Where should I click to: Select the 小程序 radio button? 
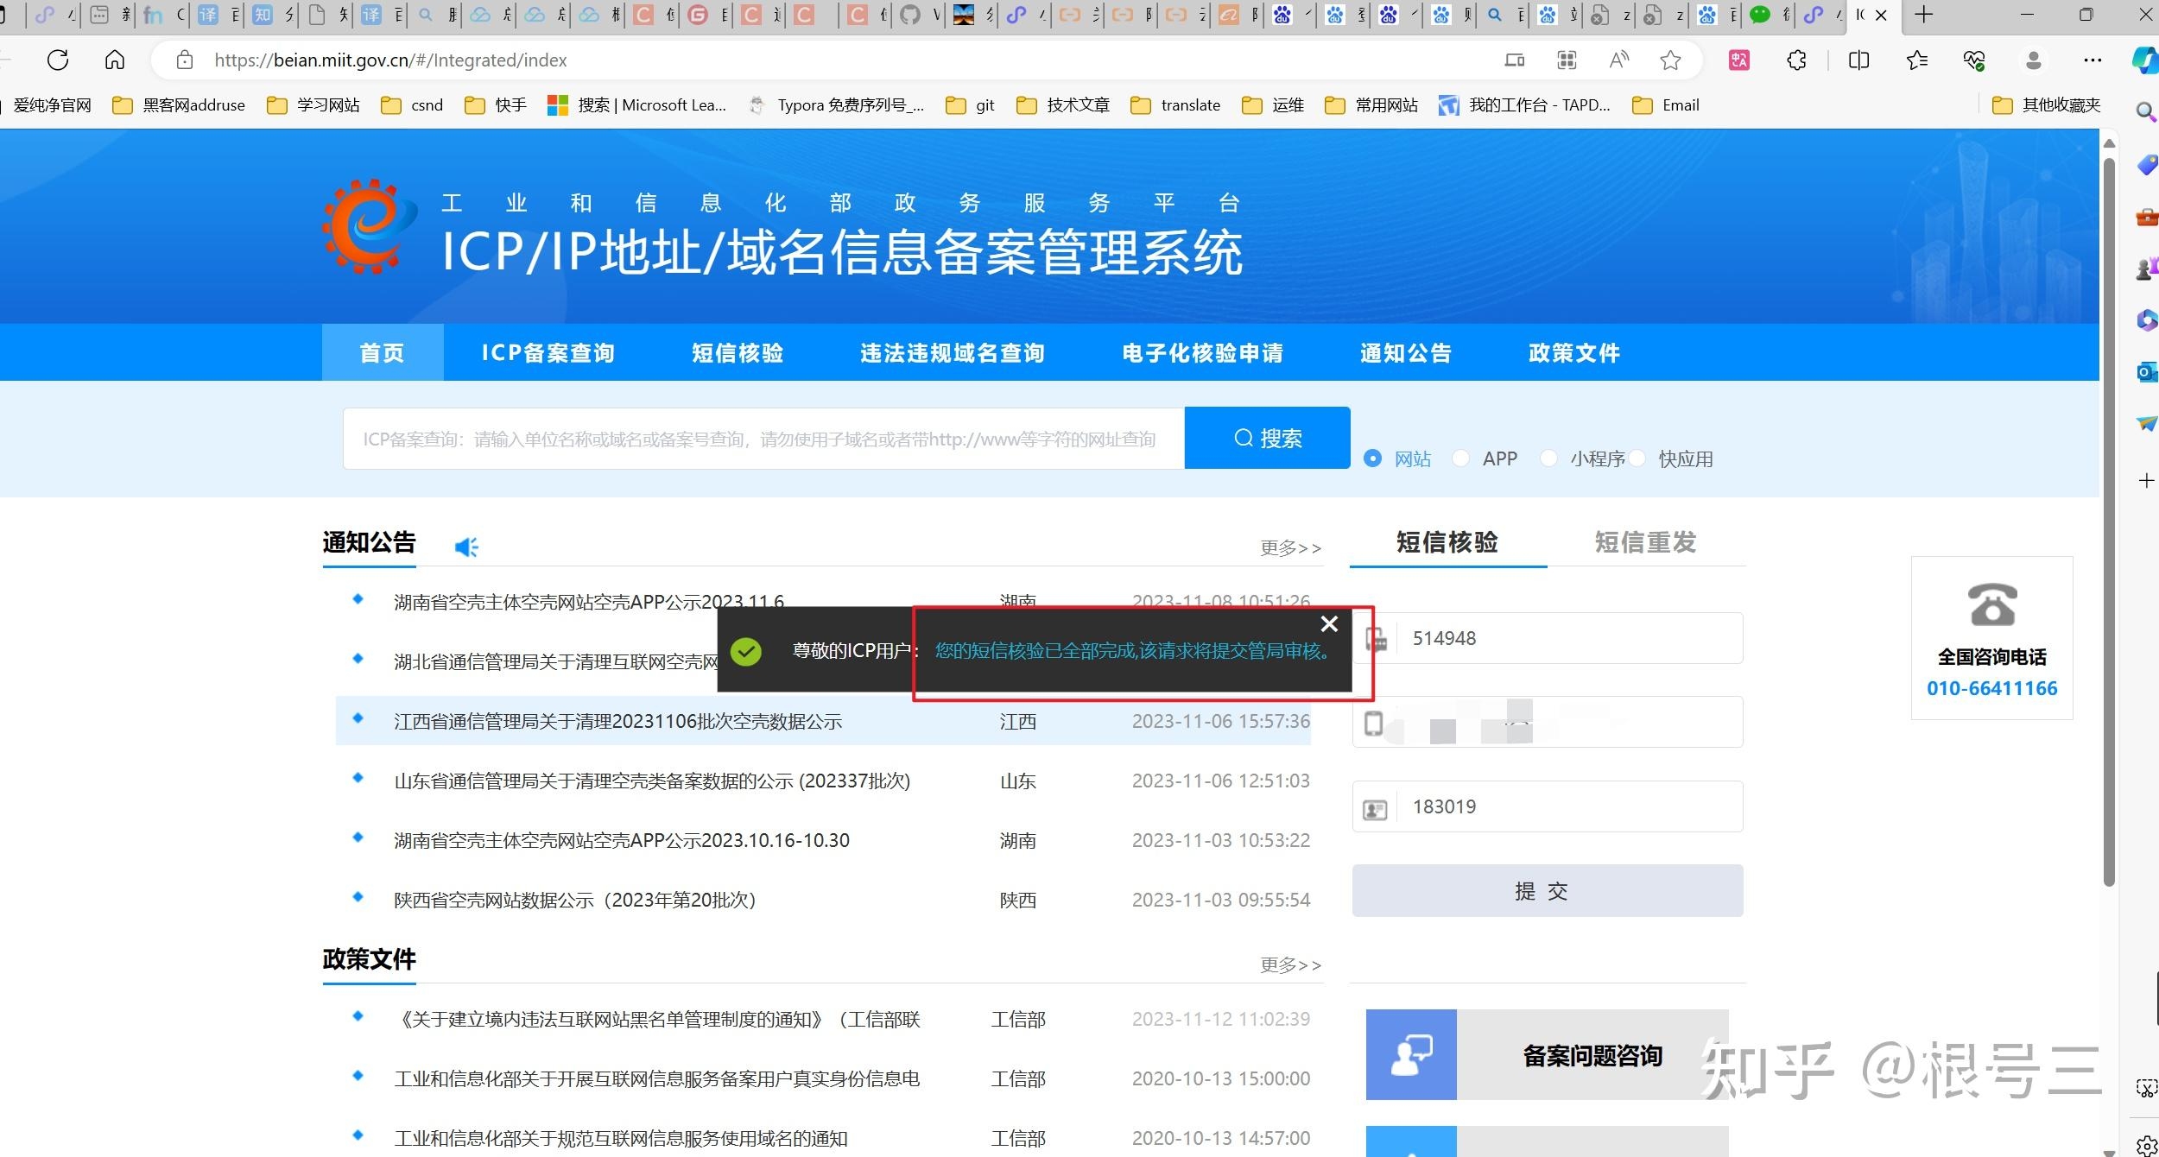click(x=1548, y=458)
